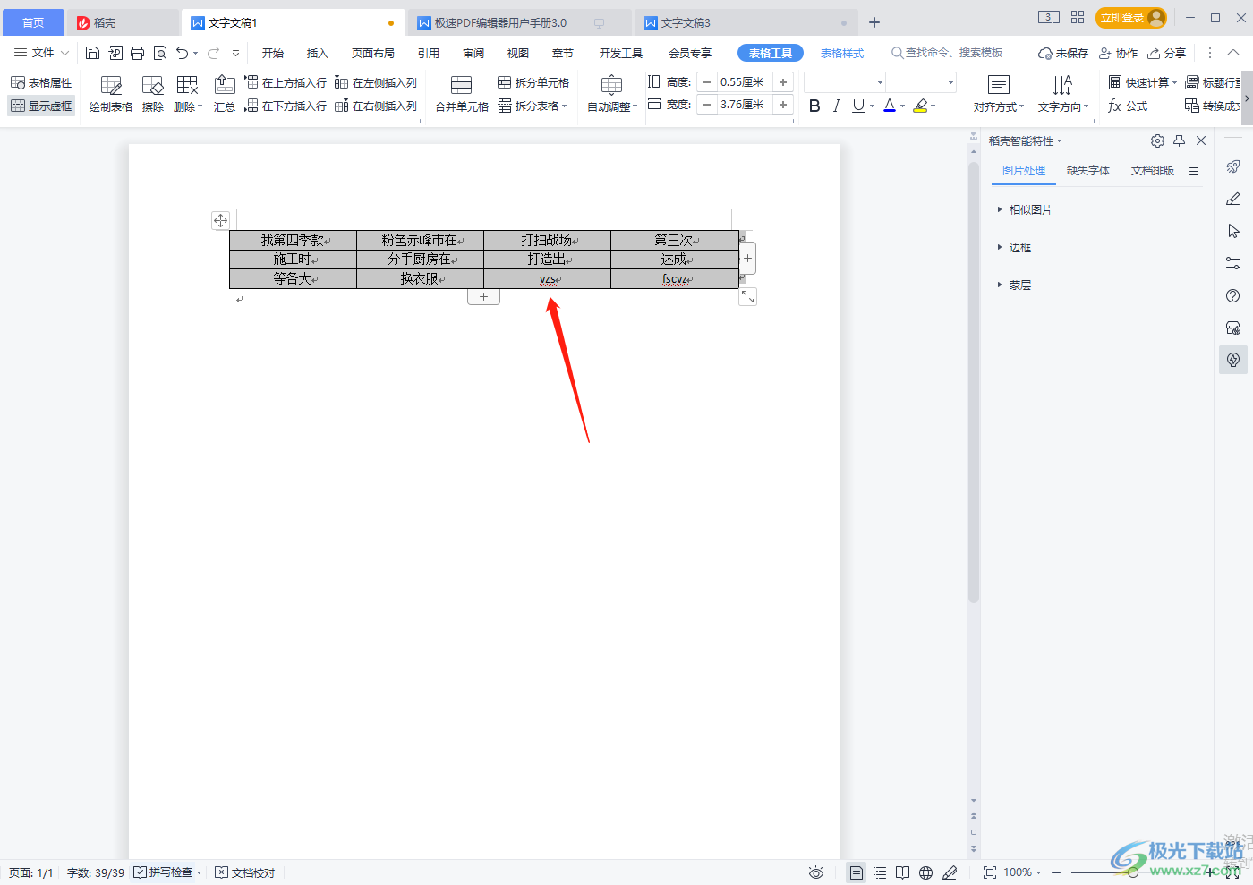The image size is (1253, 885).
Task: Open the File (文件) menu
Action: point(42,53)
